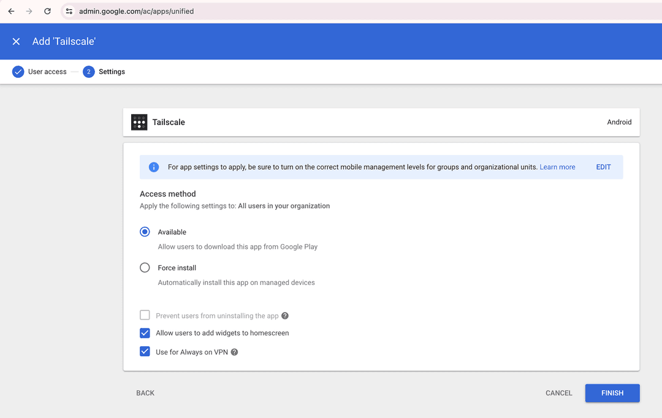Click the browser back arrow
Viewport: 662px width, 418px height.
pos(10,11)
